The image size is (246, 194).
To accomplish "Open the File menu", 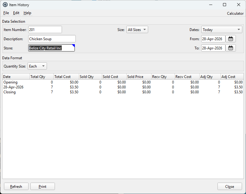I will 6,13.
